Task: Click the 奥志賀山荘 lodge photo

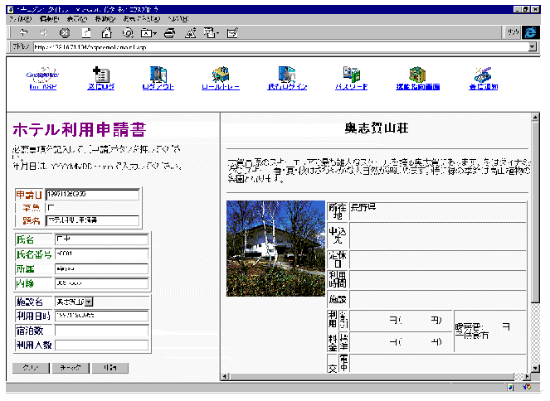Action: pos(275,249)
